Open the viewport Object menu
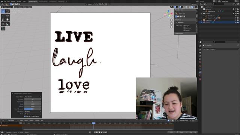Screen dimensions: 240x135 (30, 7)
